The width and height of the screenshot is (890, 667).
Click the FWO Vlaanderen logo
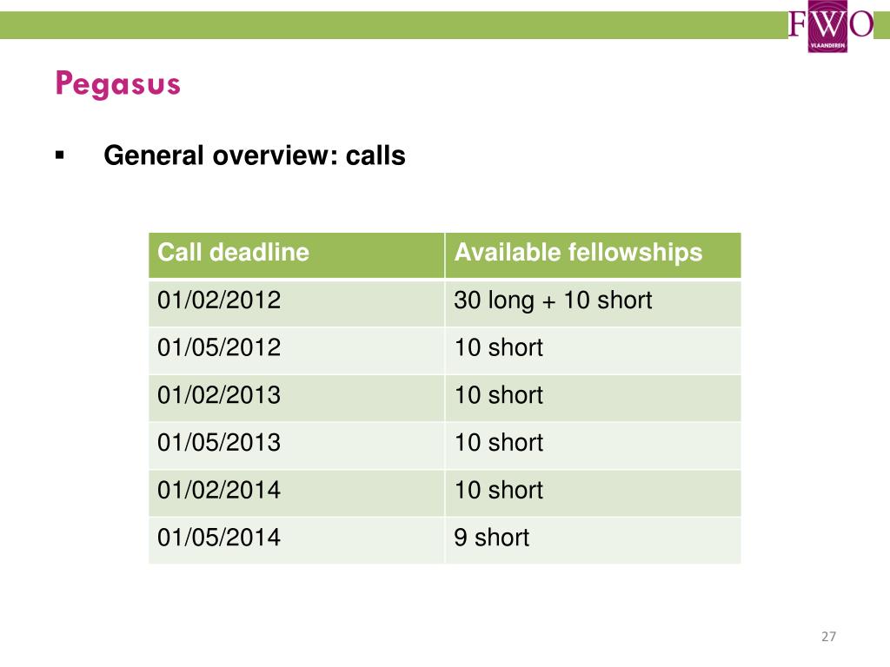pyautogui.click(x=830, y=27)
